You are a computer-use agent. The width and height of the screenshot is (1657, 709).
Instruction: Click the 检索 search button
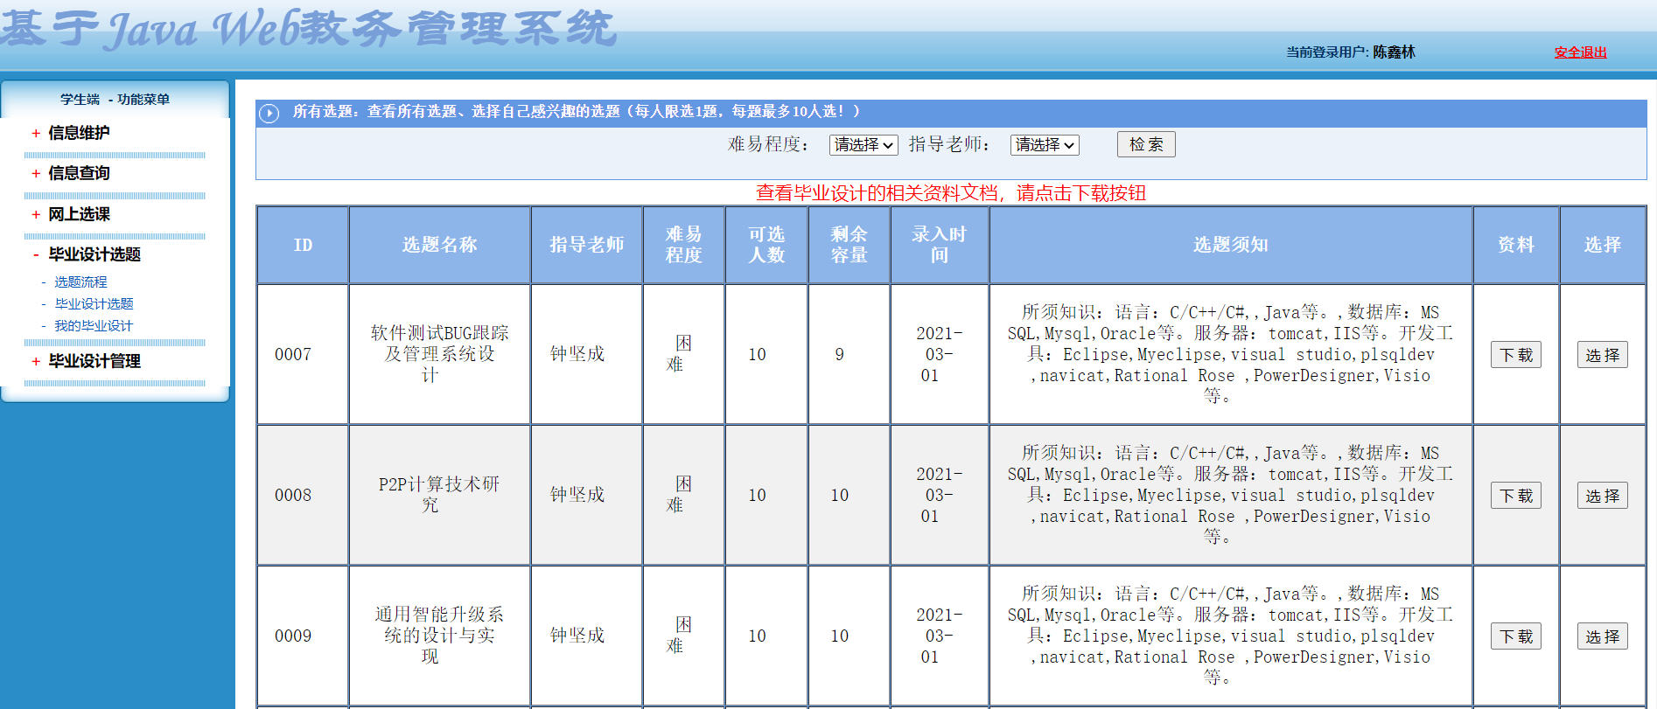pyautogui.click(x=1146, y=144)
